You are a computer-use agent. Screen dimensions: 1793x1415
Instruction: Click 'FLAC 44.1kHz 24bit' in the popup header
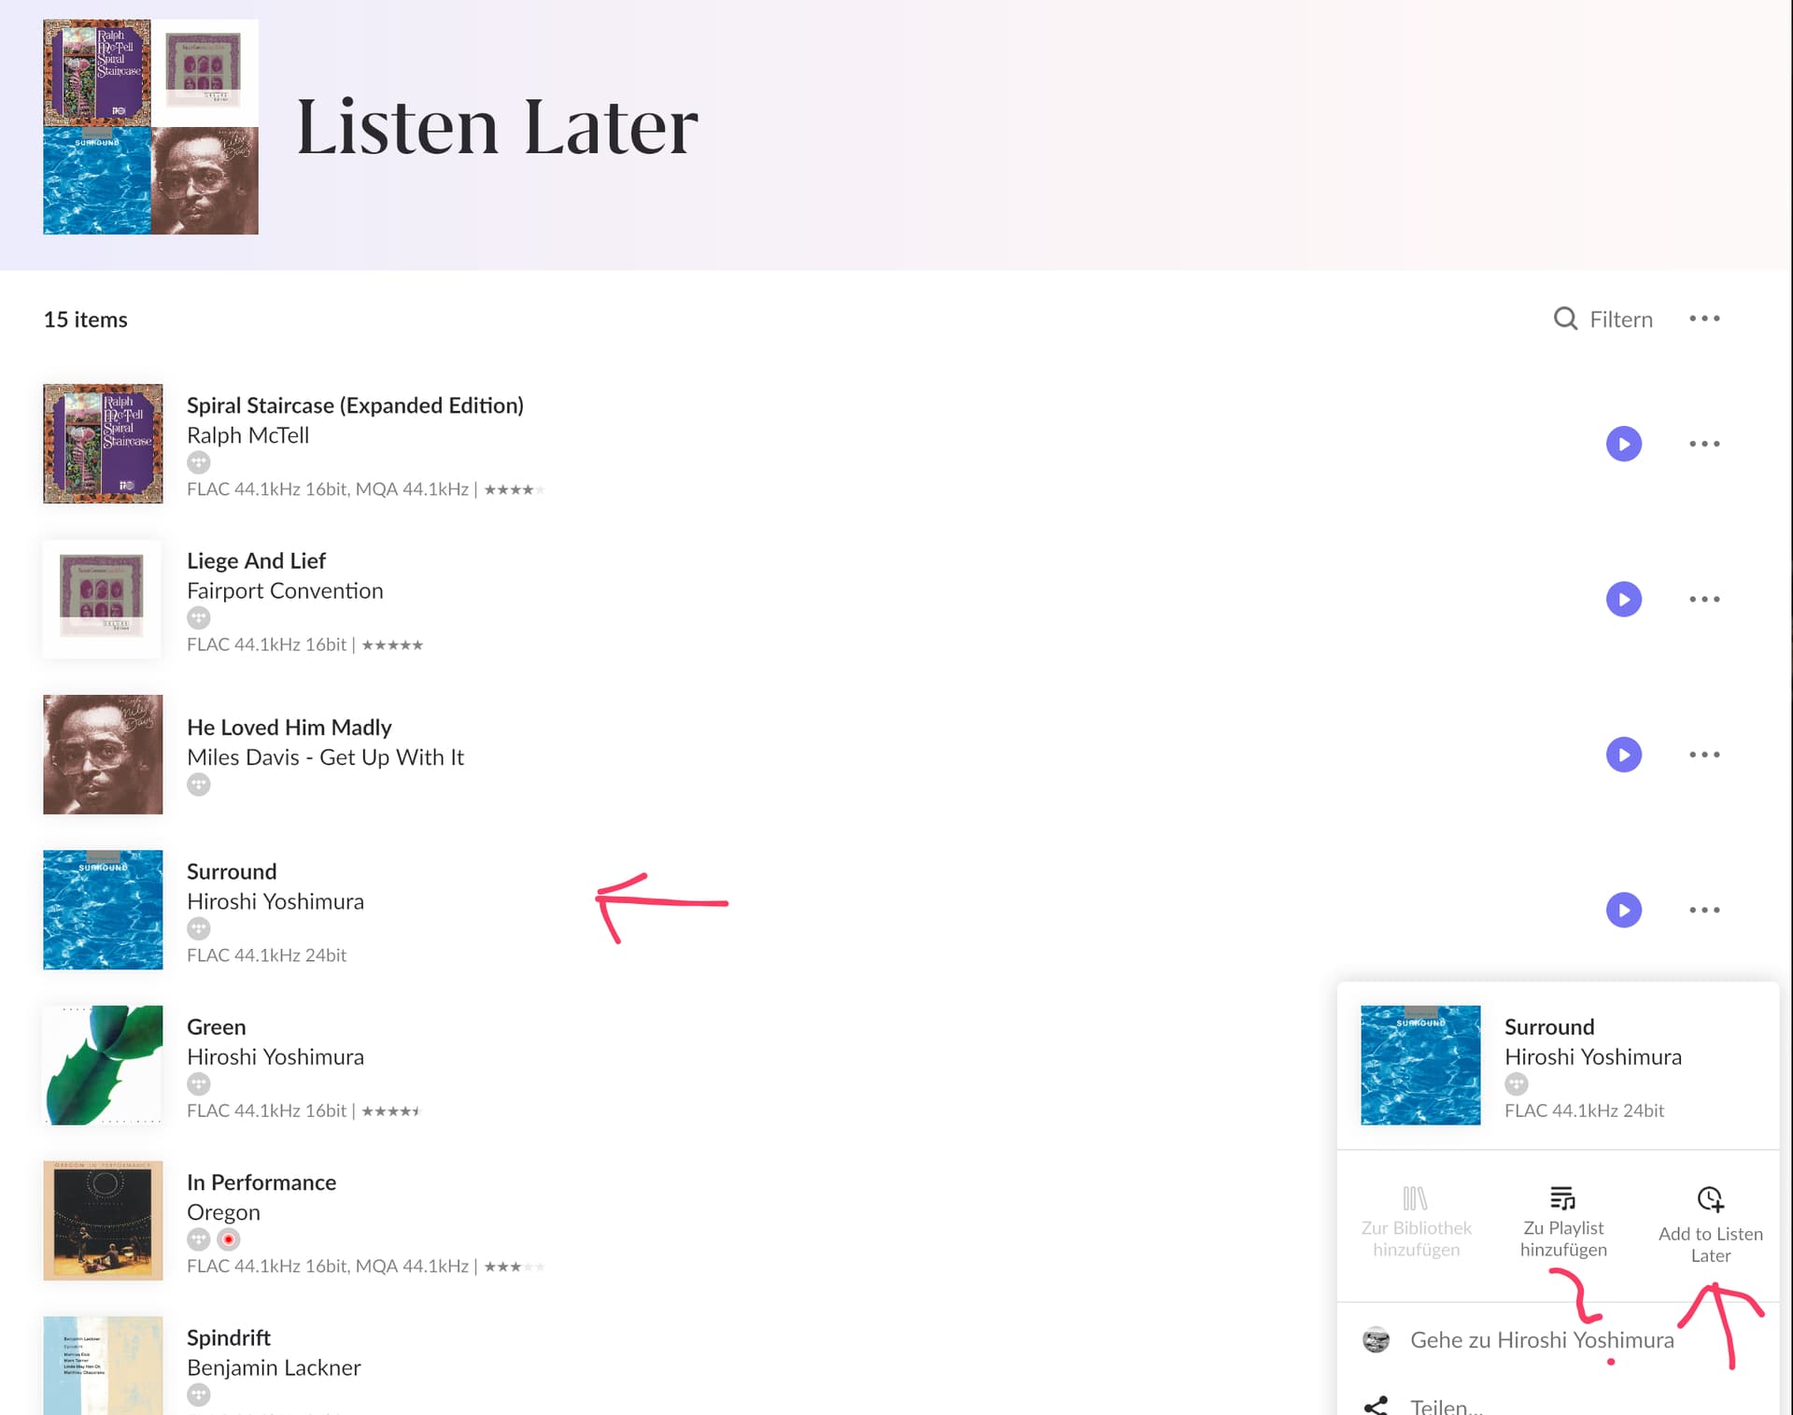pyautogui.click(x=1584, y=1111)
